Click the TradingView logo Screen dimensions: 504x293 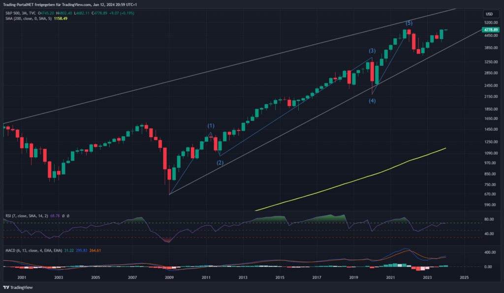point(18,288)
